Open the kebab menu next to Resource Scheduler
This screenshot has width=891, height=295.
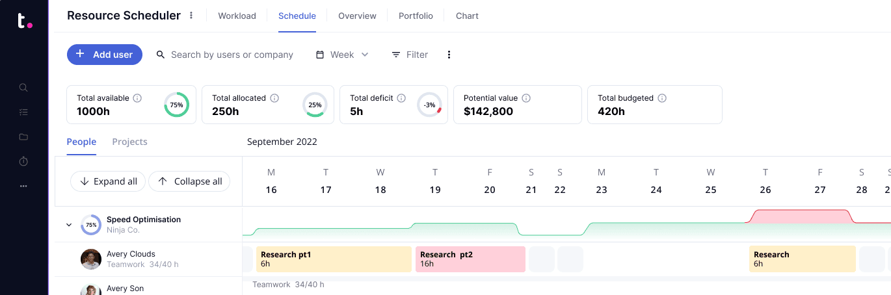[191, 16]
